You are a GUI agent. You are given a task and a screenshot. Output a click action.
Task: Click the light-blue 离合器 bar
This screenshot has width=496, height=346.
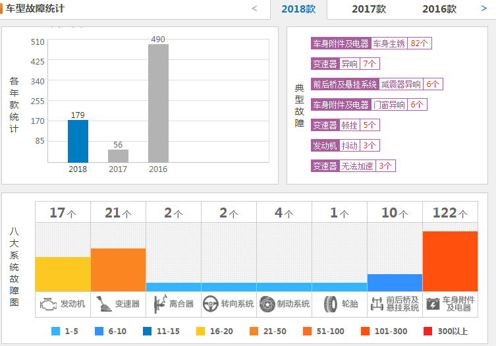click(173, 287)
